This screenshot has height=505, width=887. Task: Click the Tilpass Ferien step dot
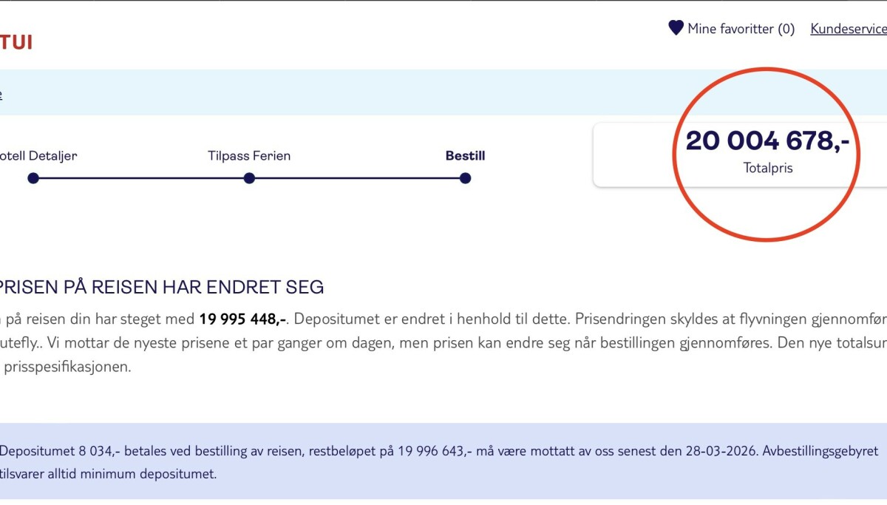click(249, 178)
